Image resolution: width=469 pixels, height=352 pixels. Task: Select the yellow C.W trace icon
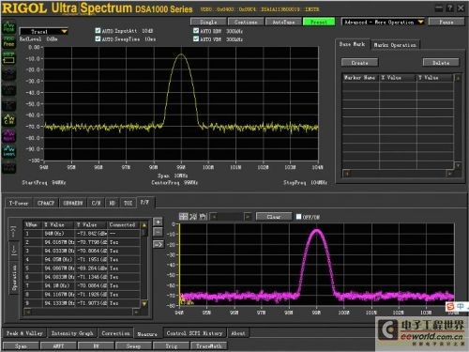[8, 119]
